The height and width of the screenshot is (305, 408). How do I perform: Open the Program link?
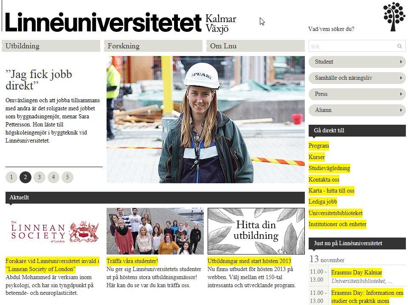[319, 146]
